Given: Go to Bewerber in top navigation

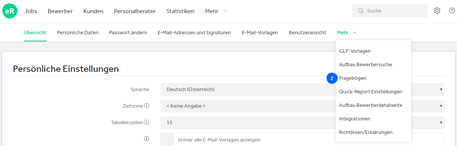Looking at the screenshot, I should [60, 11].
